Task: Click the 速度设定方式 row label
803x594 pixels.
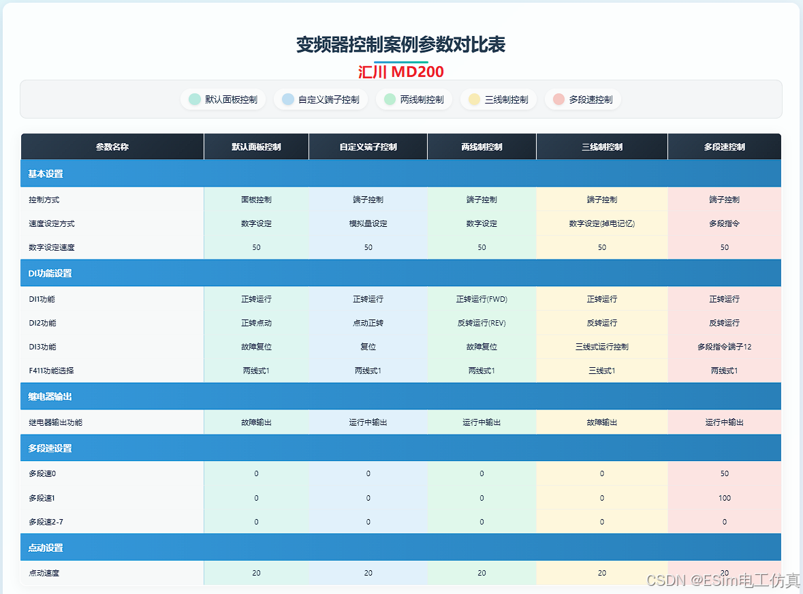Action: click(52, 224)
